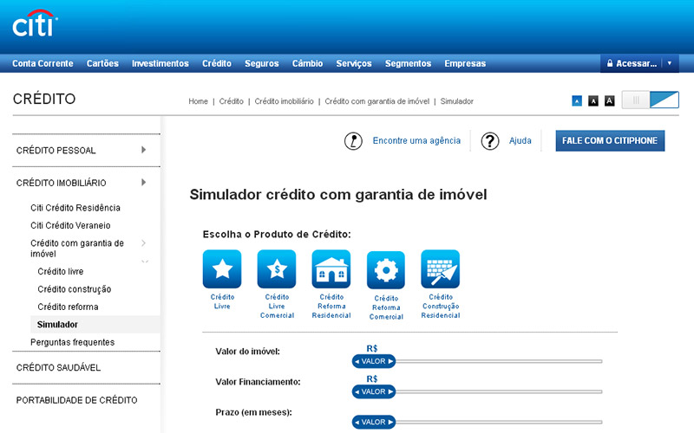
Task: Select the smallest font size button
Action: [577, 101]
